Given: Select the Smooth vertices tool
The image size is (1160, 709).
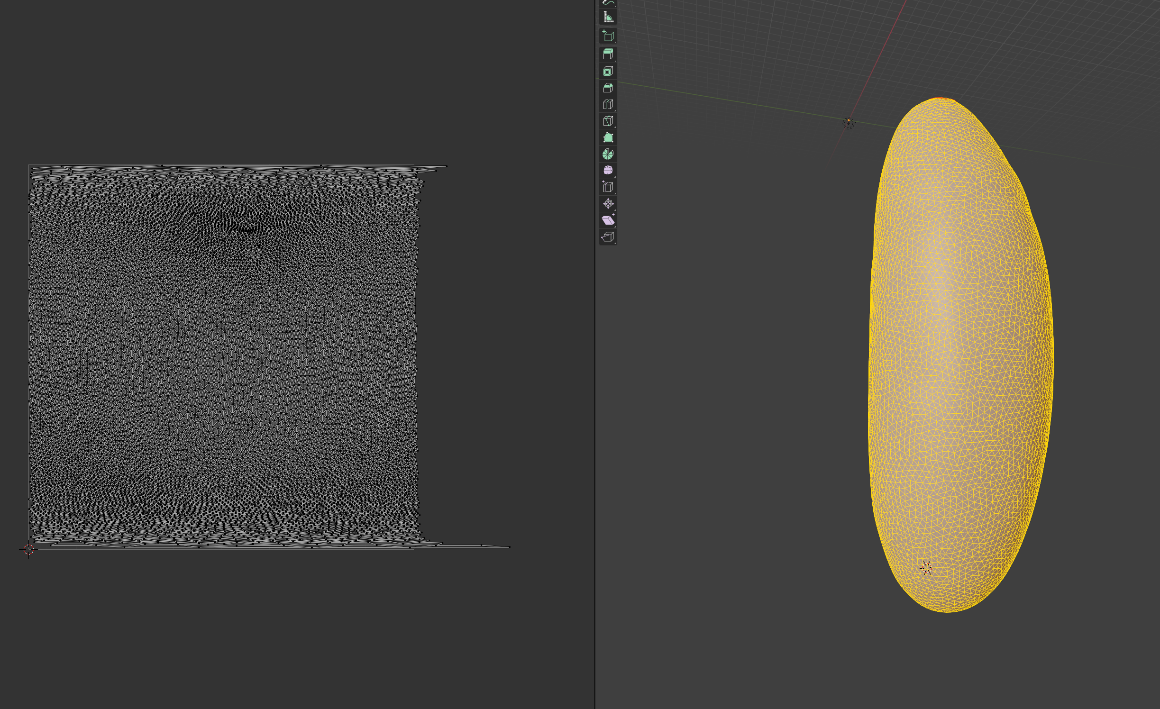Looking at the screenshot, I should click(608, 170).
